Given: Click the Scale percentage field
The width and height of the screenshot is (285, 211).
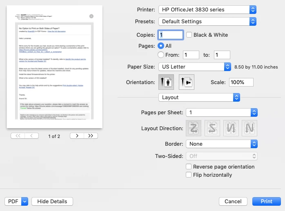Looking at the screenshot, I should (x=241, y=82).
